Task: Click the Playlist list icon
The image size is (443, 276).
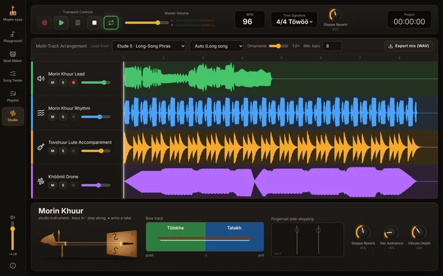Action: tap(13, 93)
